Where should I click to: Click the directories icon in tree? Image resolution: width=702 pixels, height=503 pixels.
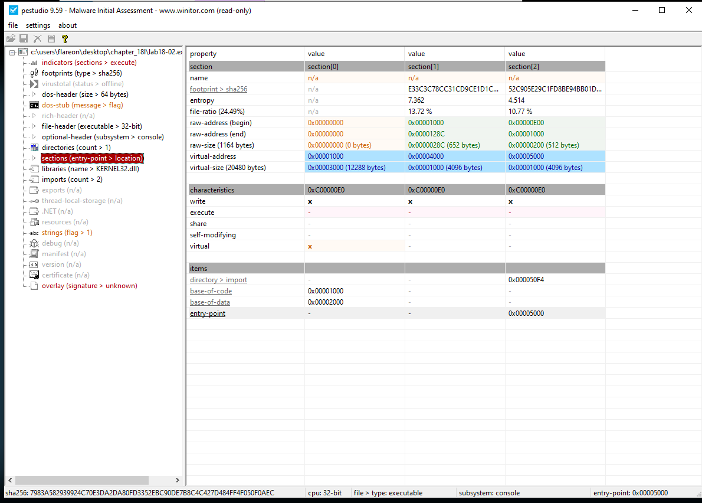coord(34,148)
